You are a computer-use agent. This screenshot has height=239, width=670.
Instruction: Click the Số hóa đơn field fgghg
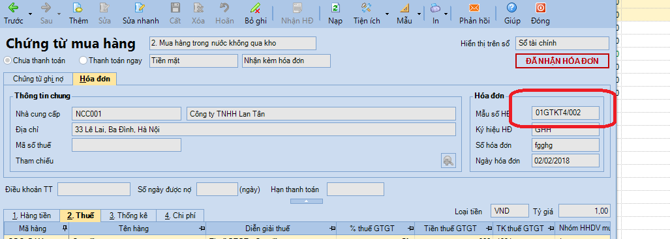pyautogui.click(x=566, y=145)
